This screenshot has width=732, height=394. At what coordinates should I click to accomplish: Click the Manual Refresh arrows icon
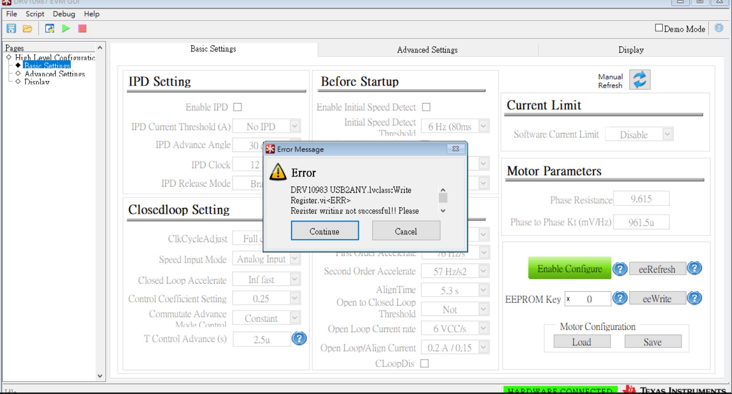(x=640, y=80)
